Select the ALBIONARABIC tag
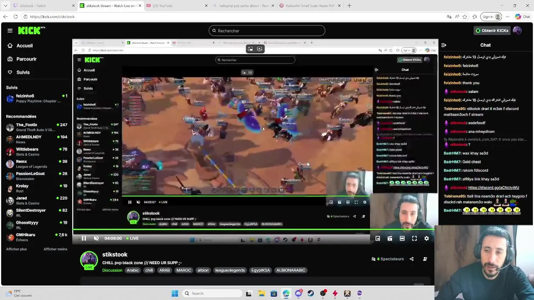Screen dimensions: 534x300 pos(291,270)
